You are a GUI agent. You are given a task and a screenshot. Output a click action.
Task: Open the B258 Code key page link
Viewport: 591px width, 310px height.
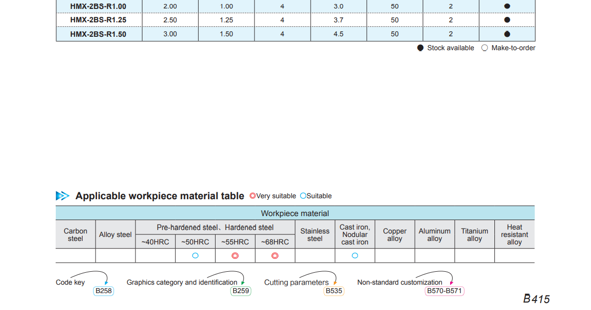pos(103,291)
